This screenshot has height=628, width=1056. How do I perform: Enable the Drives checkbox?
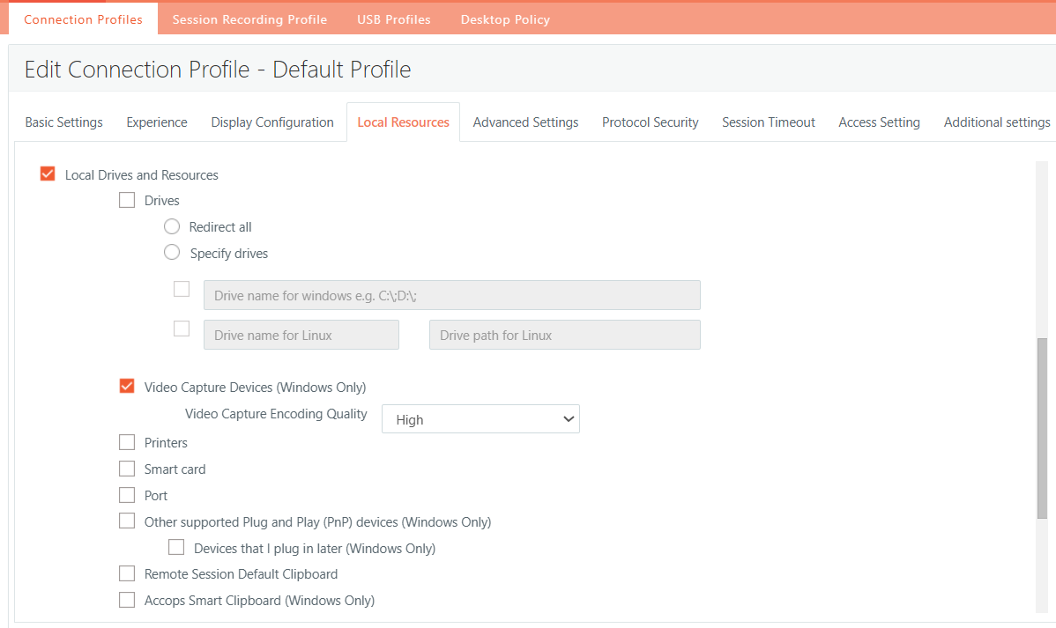click(127, 200)
